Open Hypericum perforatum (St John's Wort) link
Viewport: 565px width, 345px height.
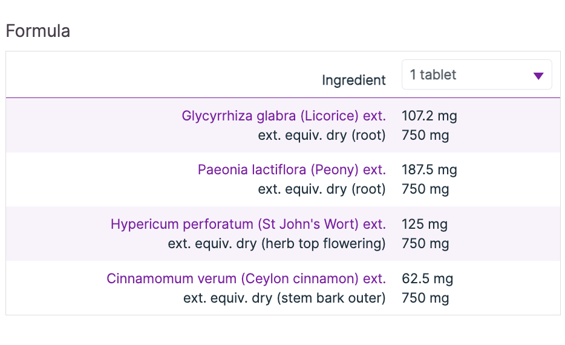[248, 225]
